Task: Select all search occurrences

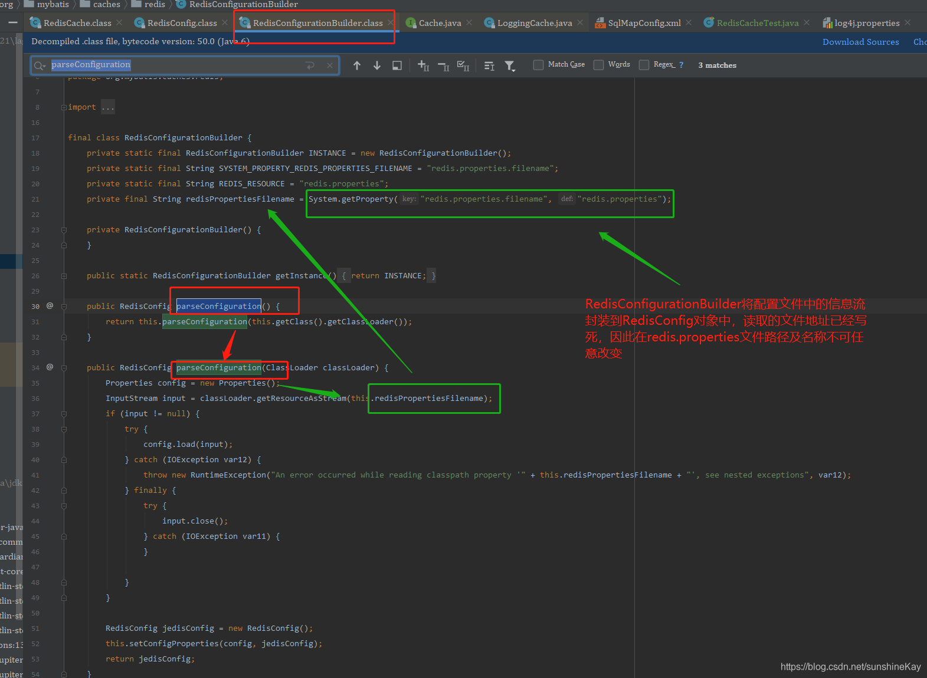Action: coord(464,65)
